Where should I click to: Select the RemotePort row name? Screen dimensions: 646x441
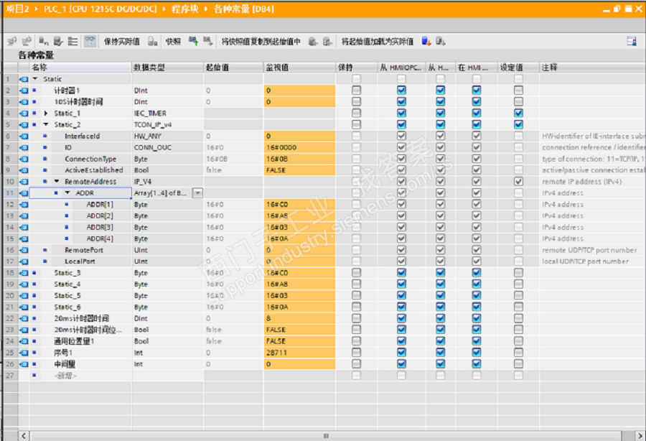84,250
